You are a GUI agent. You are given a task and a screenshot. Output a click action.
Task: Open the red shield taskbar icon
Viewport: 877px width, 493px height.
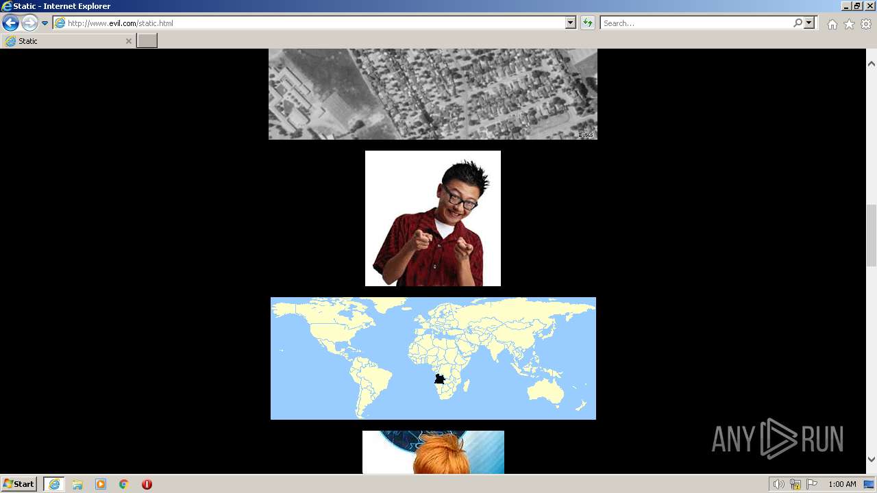coord(147,484)
